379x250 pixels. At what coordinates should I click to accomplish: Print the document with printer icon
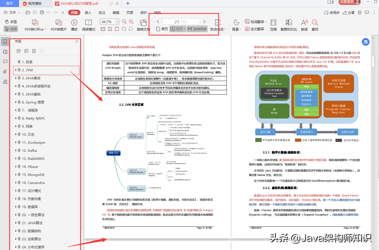pos(42,12)
